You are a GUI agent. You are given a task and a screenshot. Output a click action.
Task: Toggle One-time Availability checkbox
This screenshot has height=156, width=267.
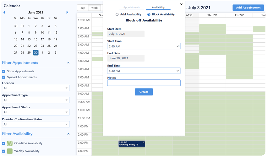click(3, 143)
